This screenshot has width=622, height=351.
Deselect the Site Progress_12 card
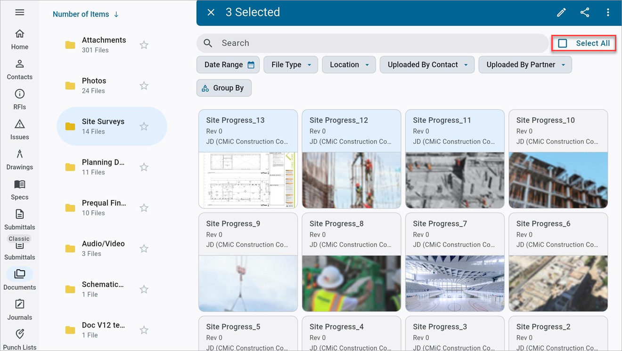[x=352, y=159]
